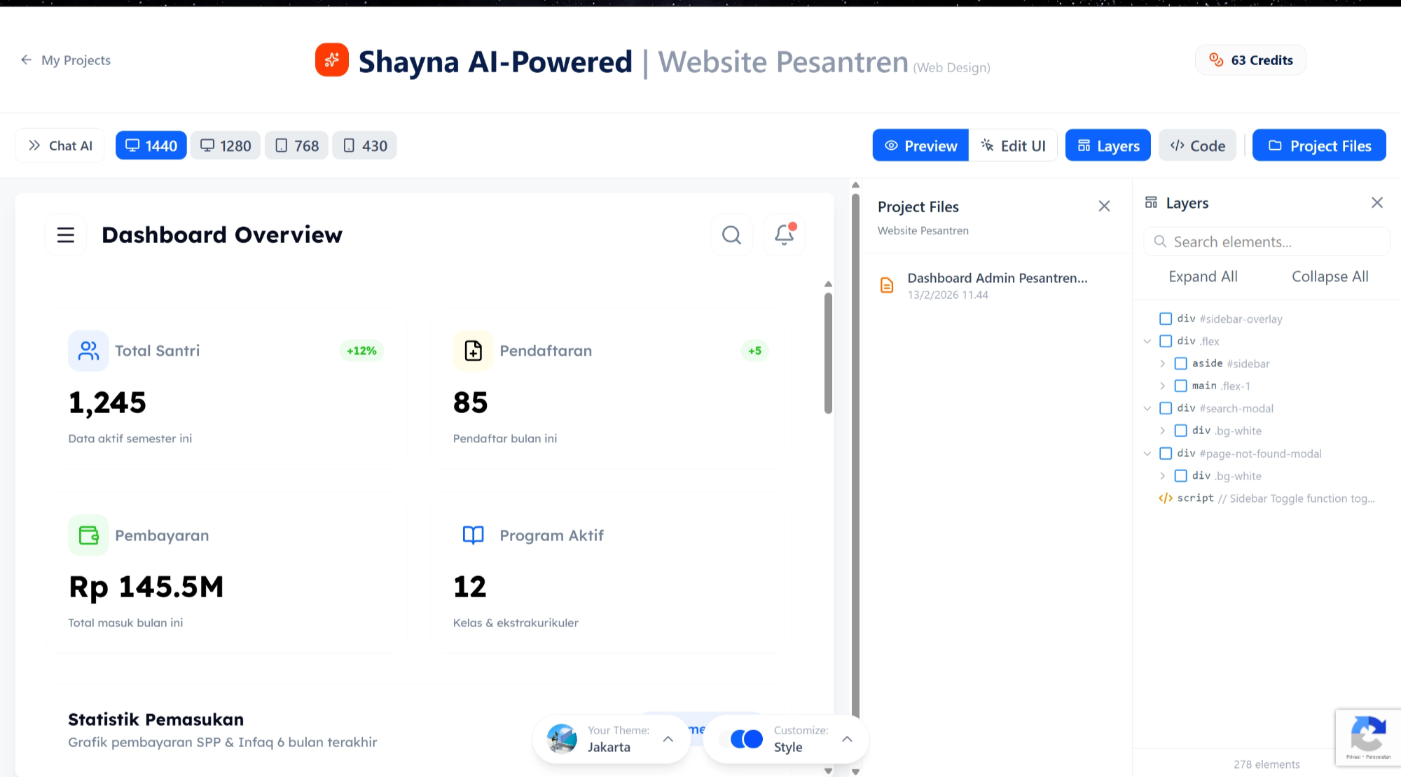Screen dimensions: 1401x777
Task: Open the Code view
Action: point(1197,145)
